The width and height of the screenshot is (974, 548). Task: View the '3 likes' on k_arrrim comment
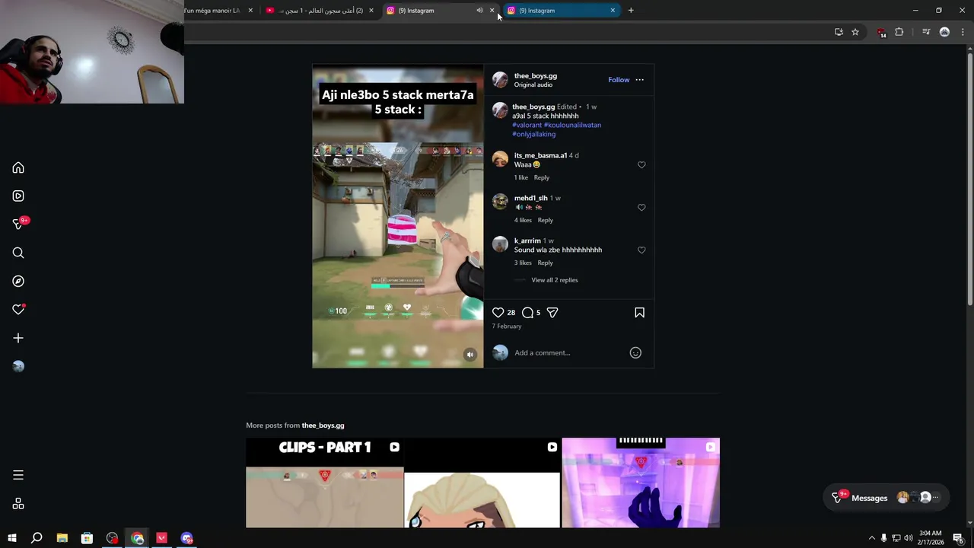click(x=523, y=263)
